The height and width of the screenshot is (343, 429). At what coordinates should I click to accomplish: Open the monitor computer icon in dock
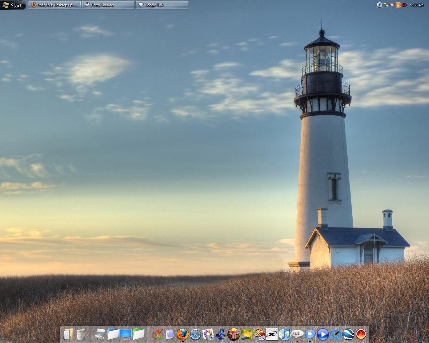[x=126, y=334]
